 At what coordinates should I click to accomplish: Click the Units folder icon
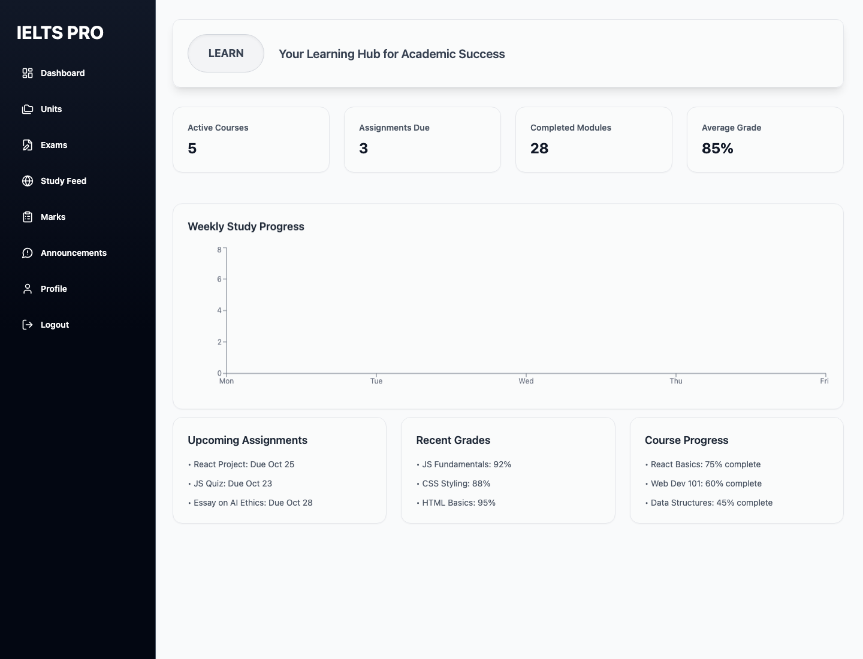click(x=28, y=109)
